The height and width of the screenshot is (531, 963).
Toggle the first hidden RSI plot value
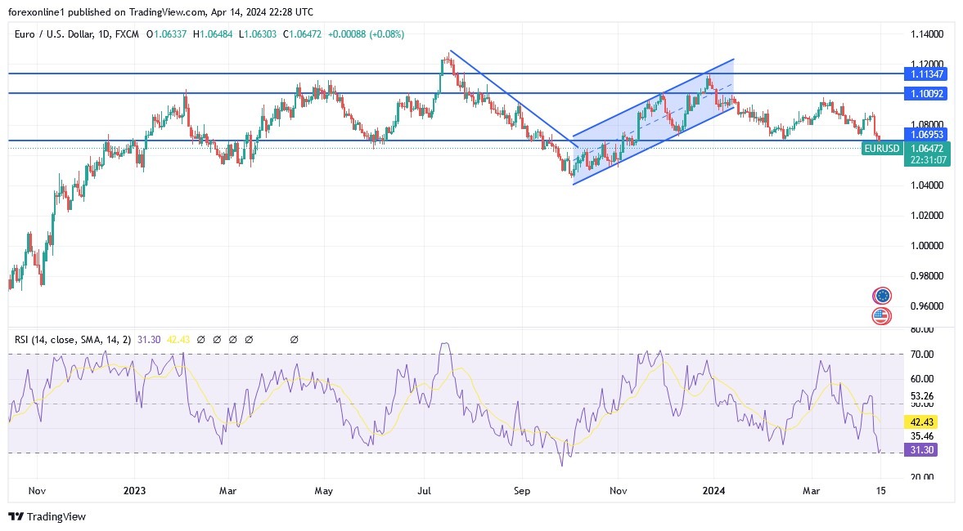(201, 339)
